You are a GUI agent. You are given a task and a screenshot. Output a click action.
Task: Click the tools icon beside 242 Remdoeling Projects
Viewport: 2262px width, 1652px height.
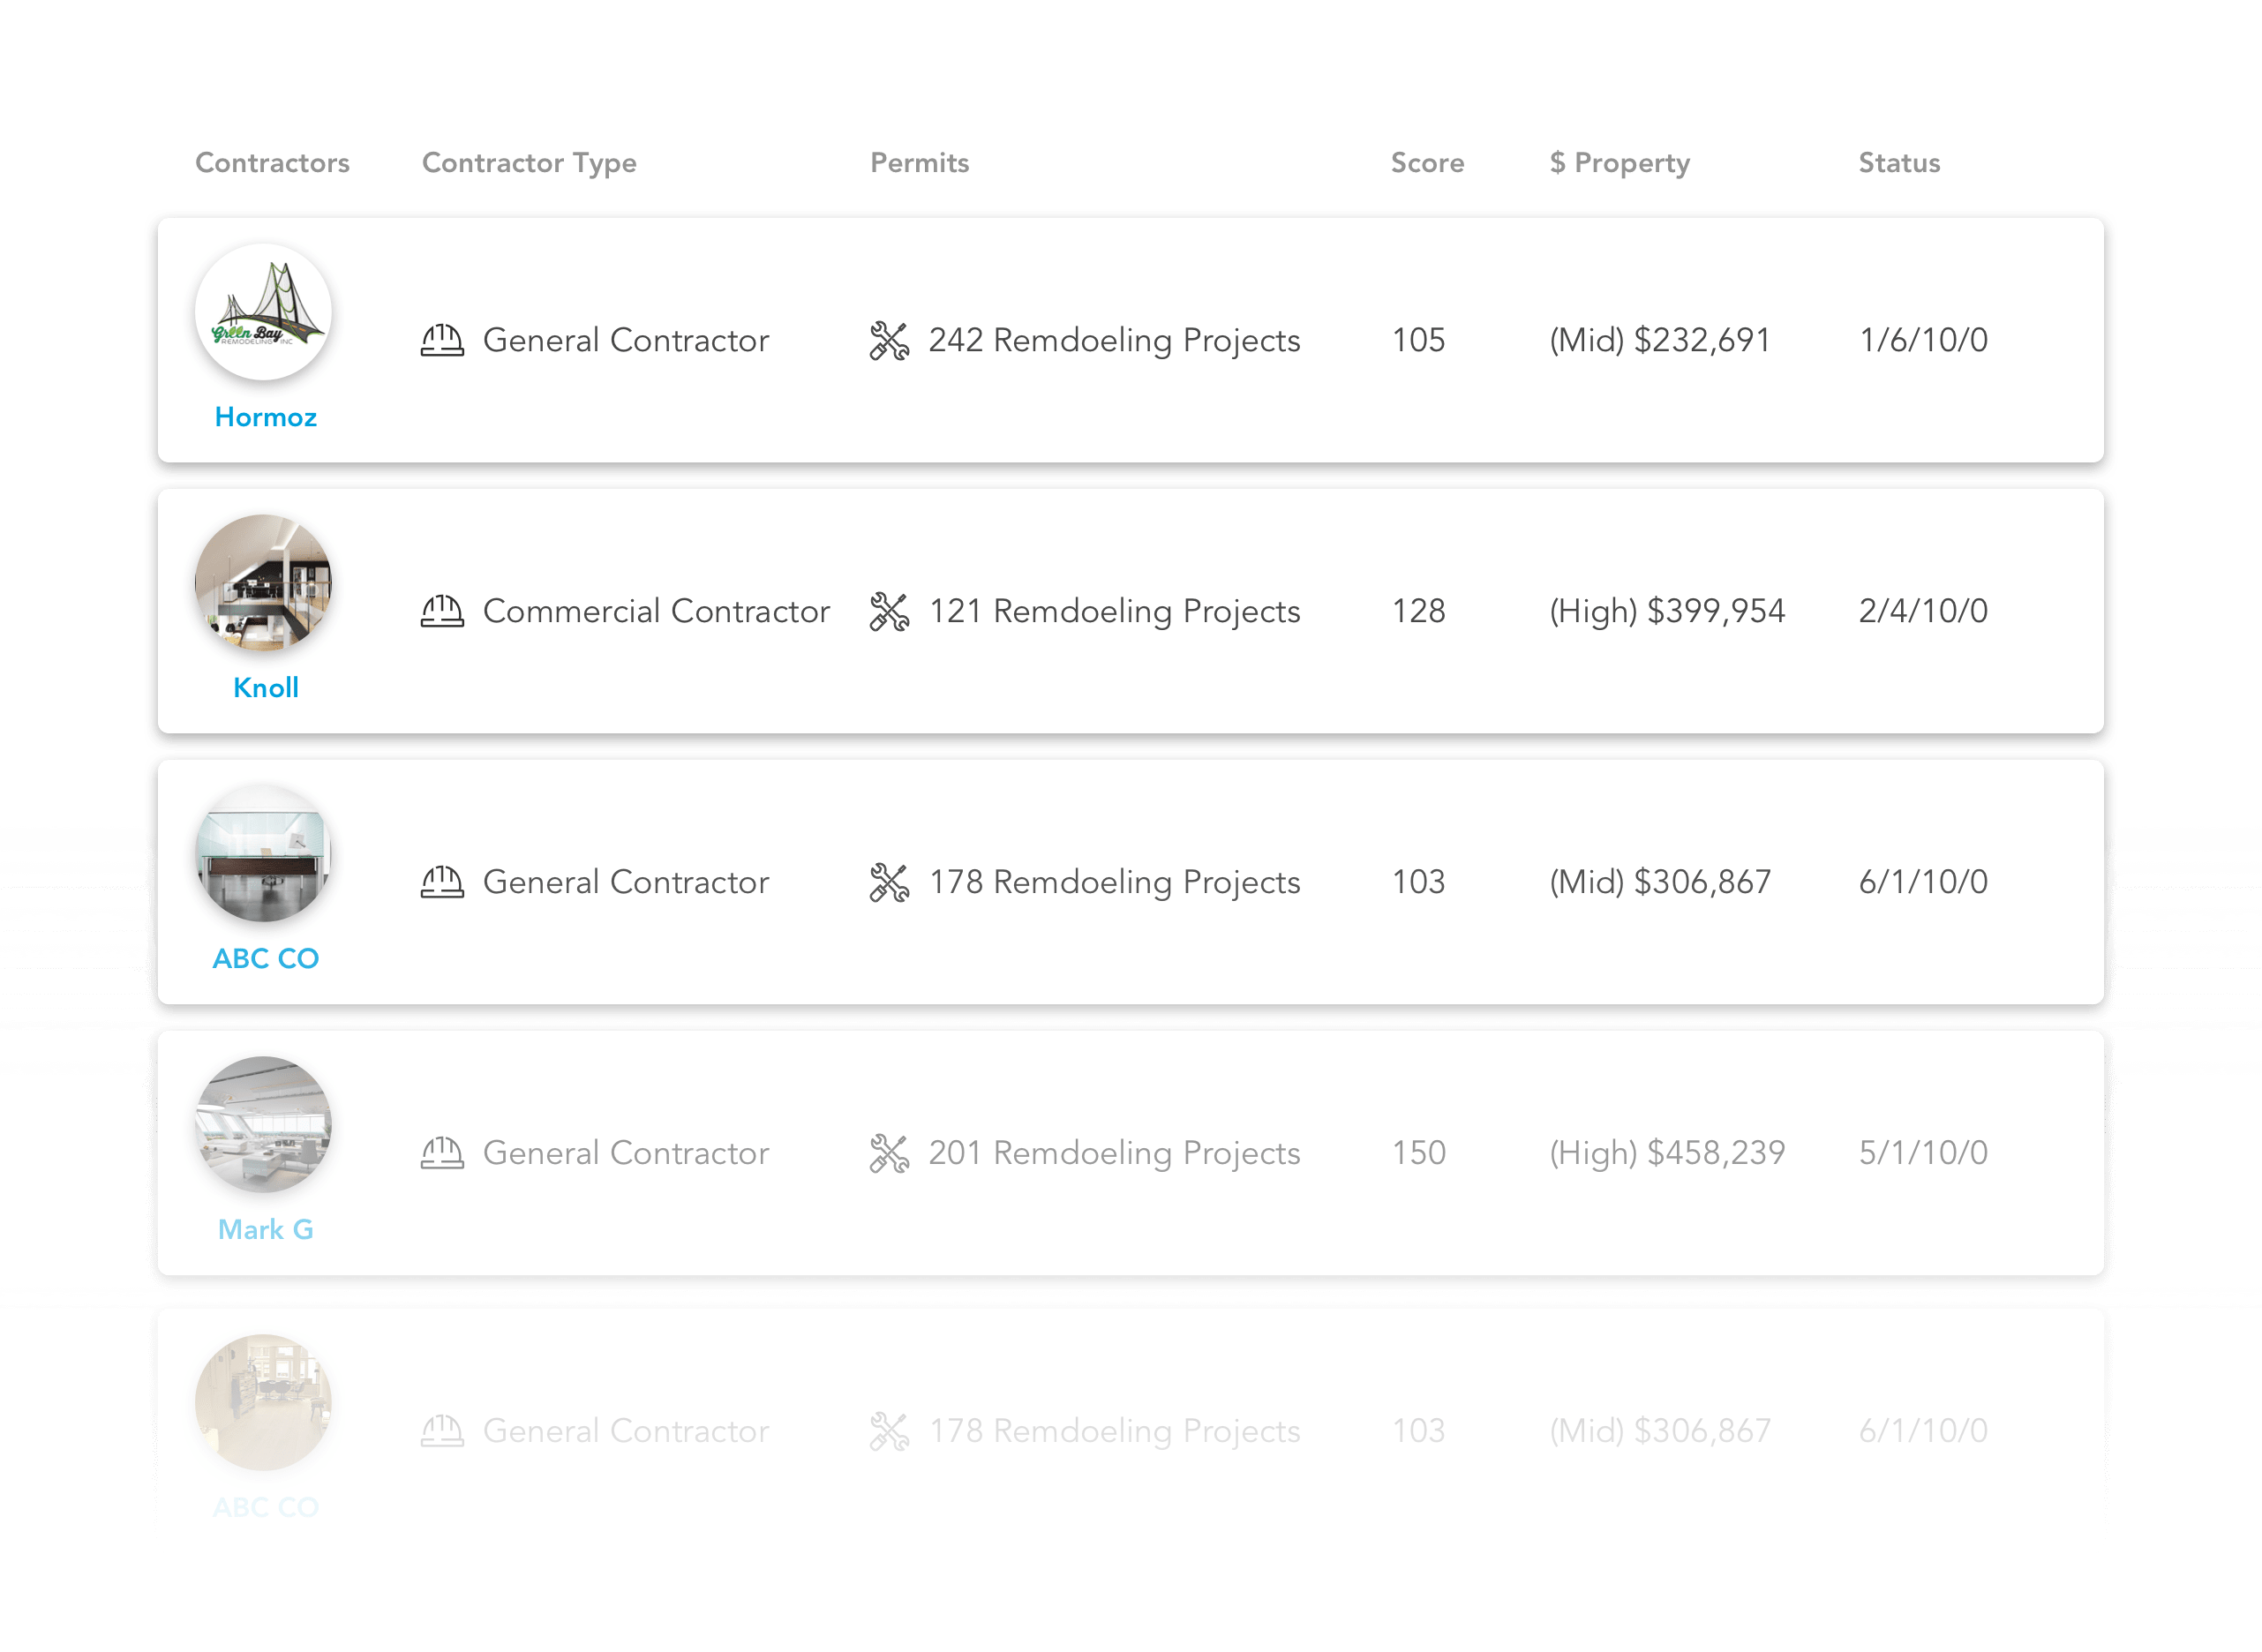point(891,339)
